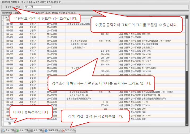Select postal code cell 133-828
Screen dimensions: 190x134
[9, 30]
